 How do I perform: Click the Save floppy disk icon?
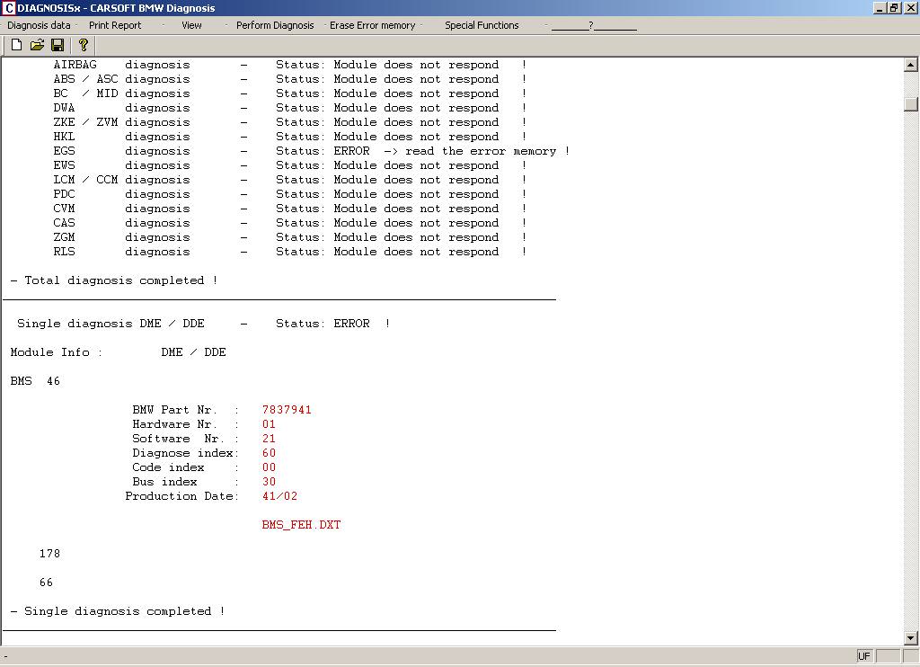point(57,45)
